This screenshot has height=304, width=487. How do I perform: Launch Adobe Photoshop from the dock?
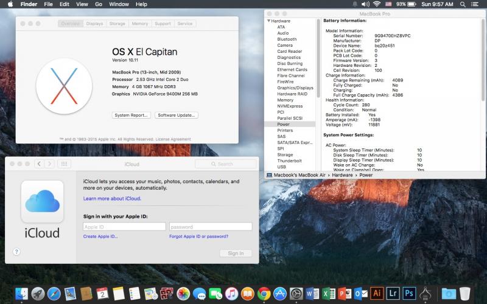click(409, 293)
